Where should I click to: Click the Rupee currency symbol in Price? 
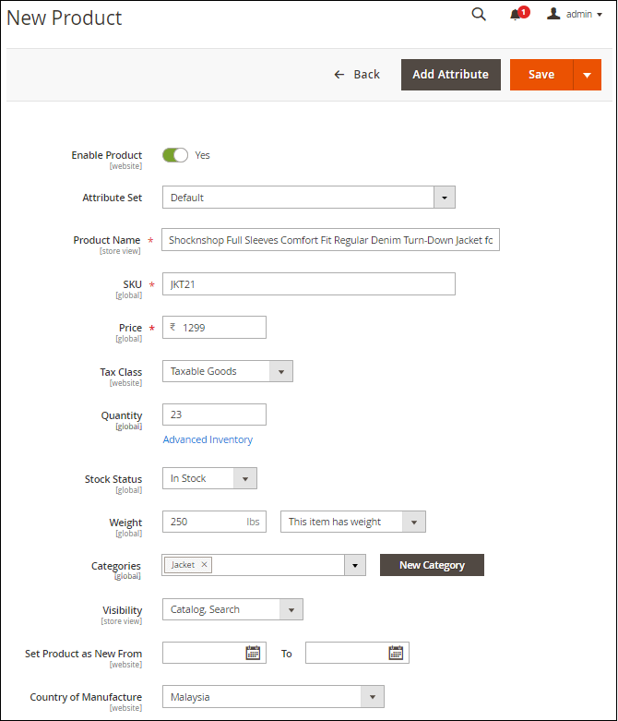coord(172,327)
